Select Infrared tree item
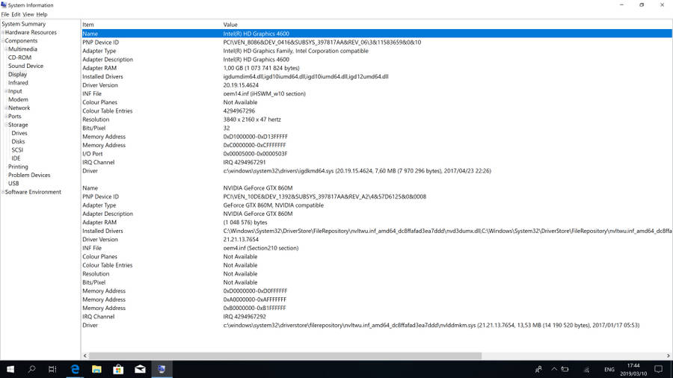The width and height of the screenshot is (673, 378). pyautogui.click(x=18, y=83)
